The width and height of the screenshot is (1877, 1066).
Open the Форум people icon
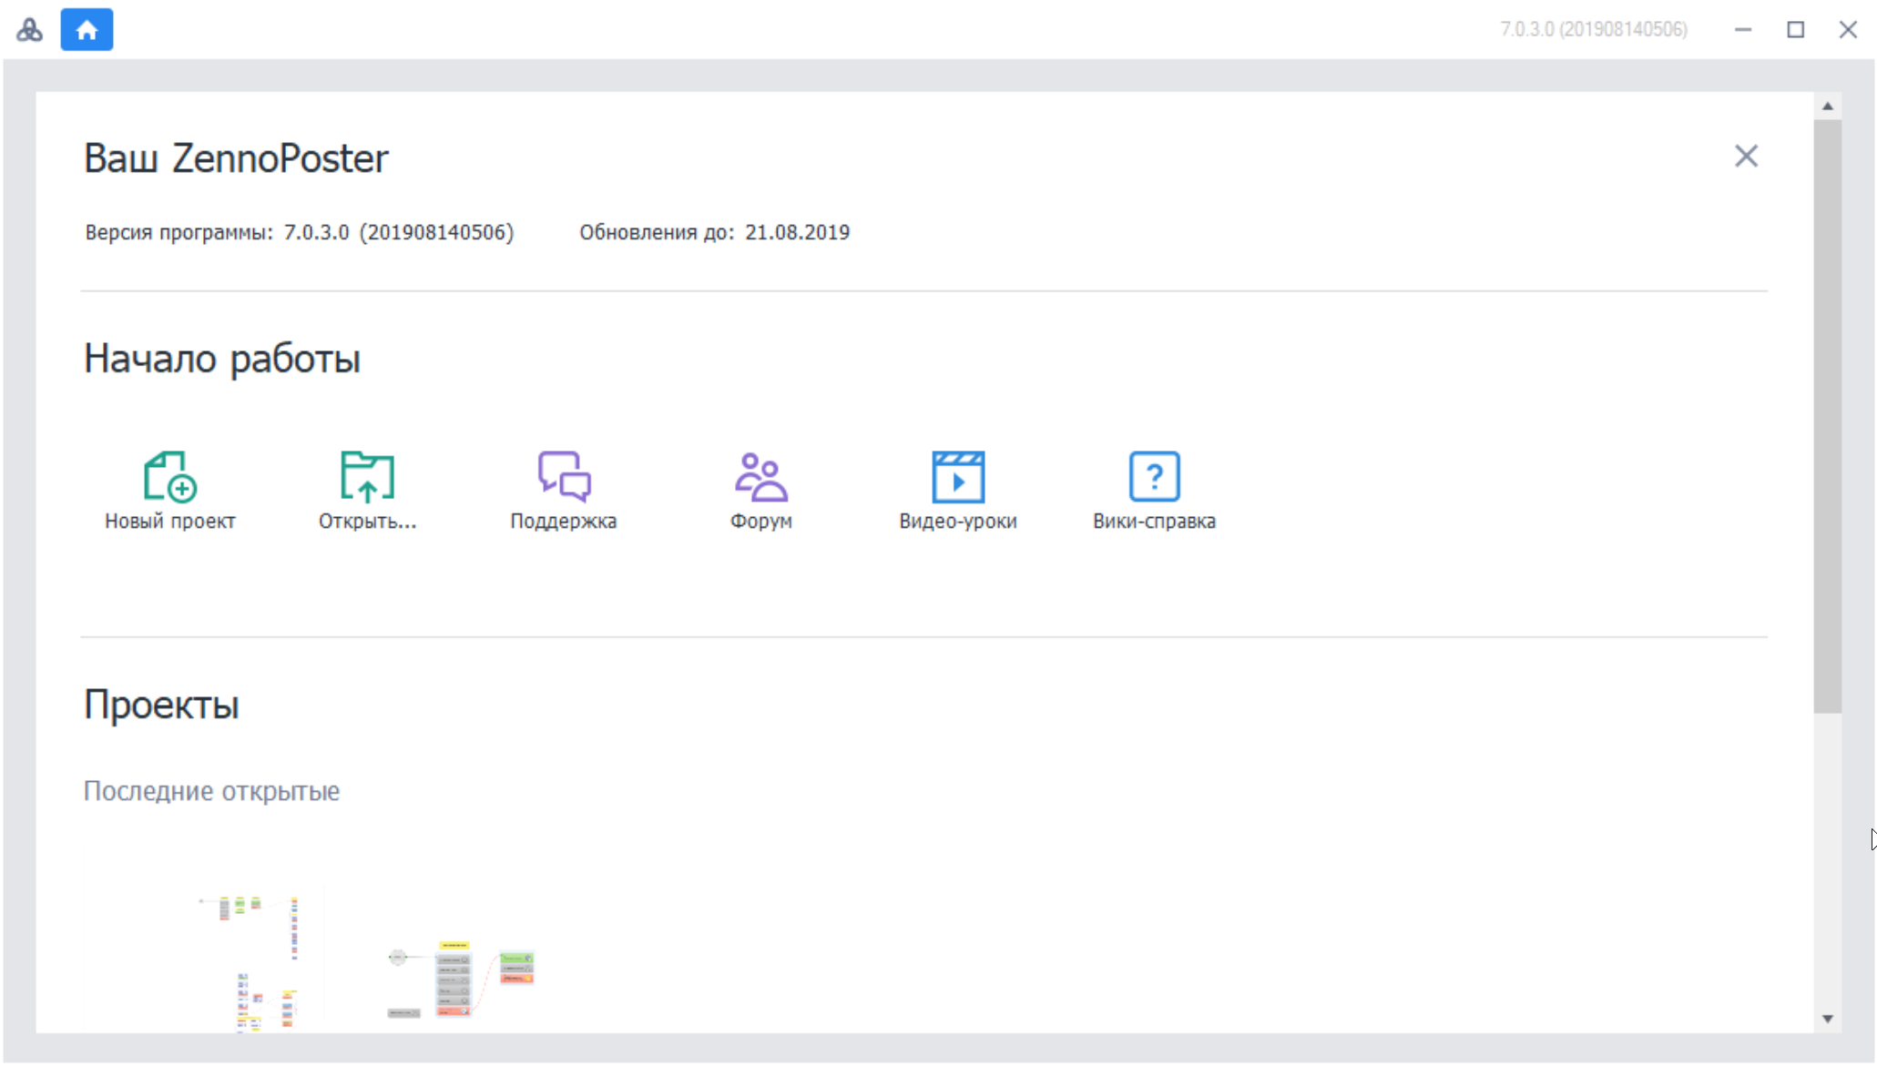pyautogui.click(x=760, y=476)
